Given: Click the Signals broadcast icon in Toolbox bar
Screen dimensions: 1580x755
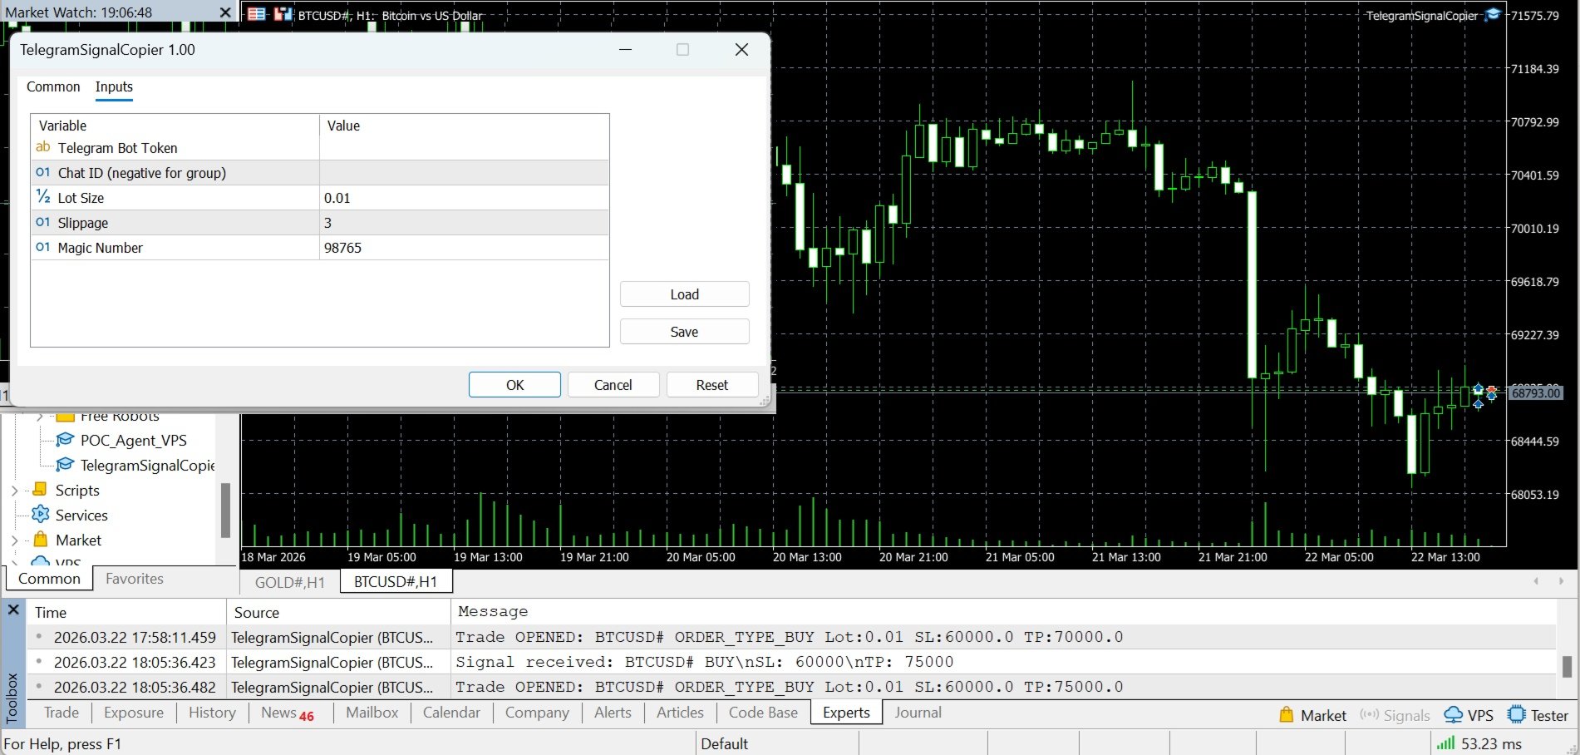Looking at the screenshot, I should tap(1370, 715).
